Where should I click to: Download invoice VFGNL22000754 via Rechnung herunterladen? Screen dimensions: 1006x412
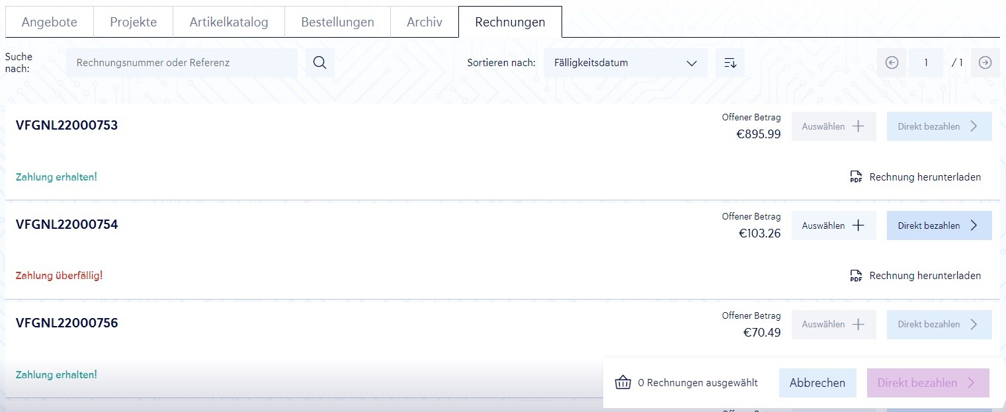pos(924,276)
